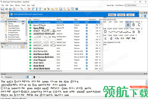The width and height of the screenshot is (148, 99).
Task: Click the add folder icon in Groups toolbar
Action: [x=7, y=46]
